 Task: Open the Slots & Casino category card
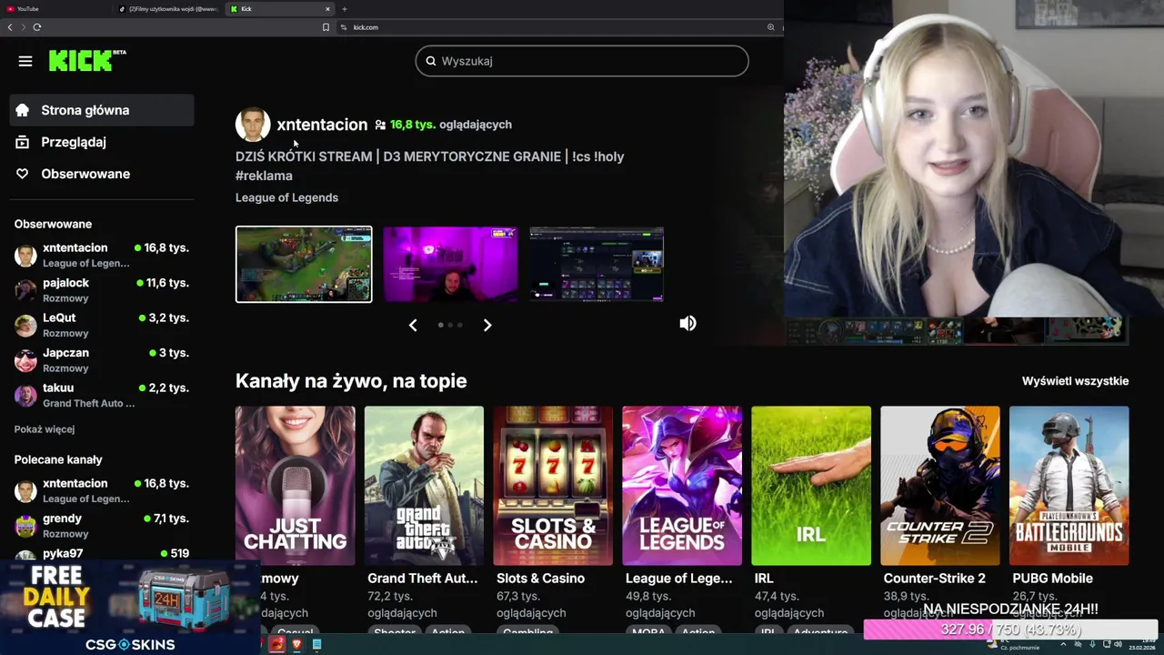tap(553, 486)
